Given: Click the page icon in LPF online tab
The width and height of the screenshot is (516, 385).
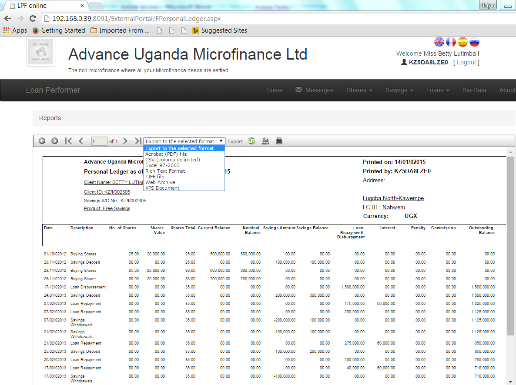Looking at the screenshot, I should pyautogui.click(x=12, y=6).
